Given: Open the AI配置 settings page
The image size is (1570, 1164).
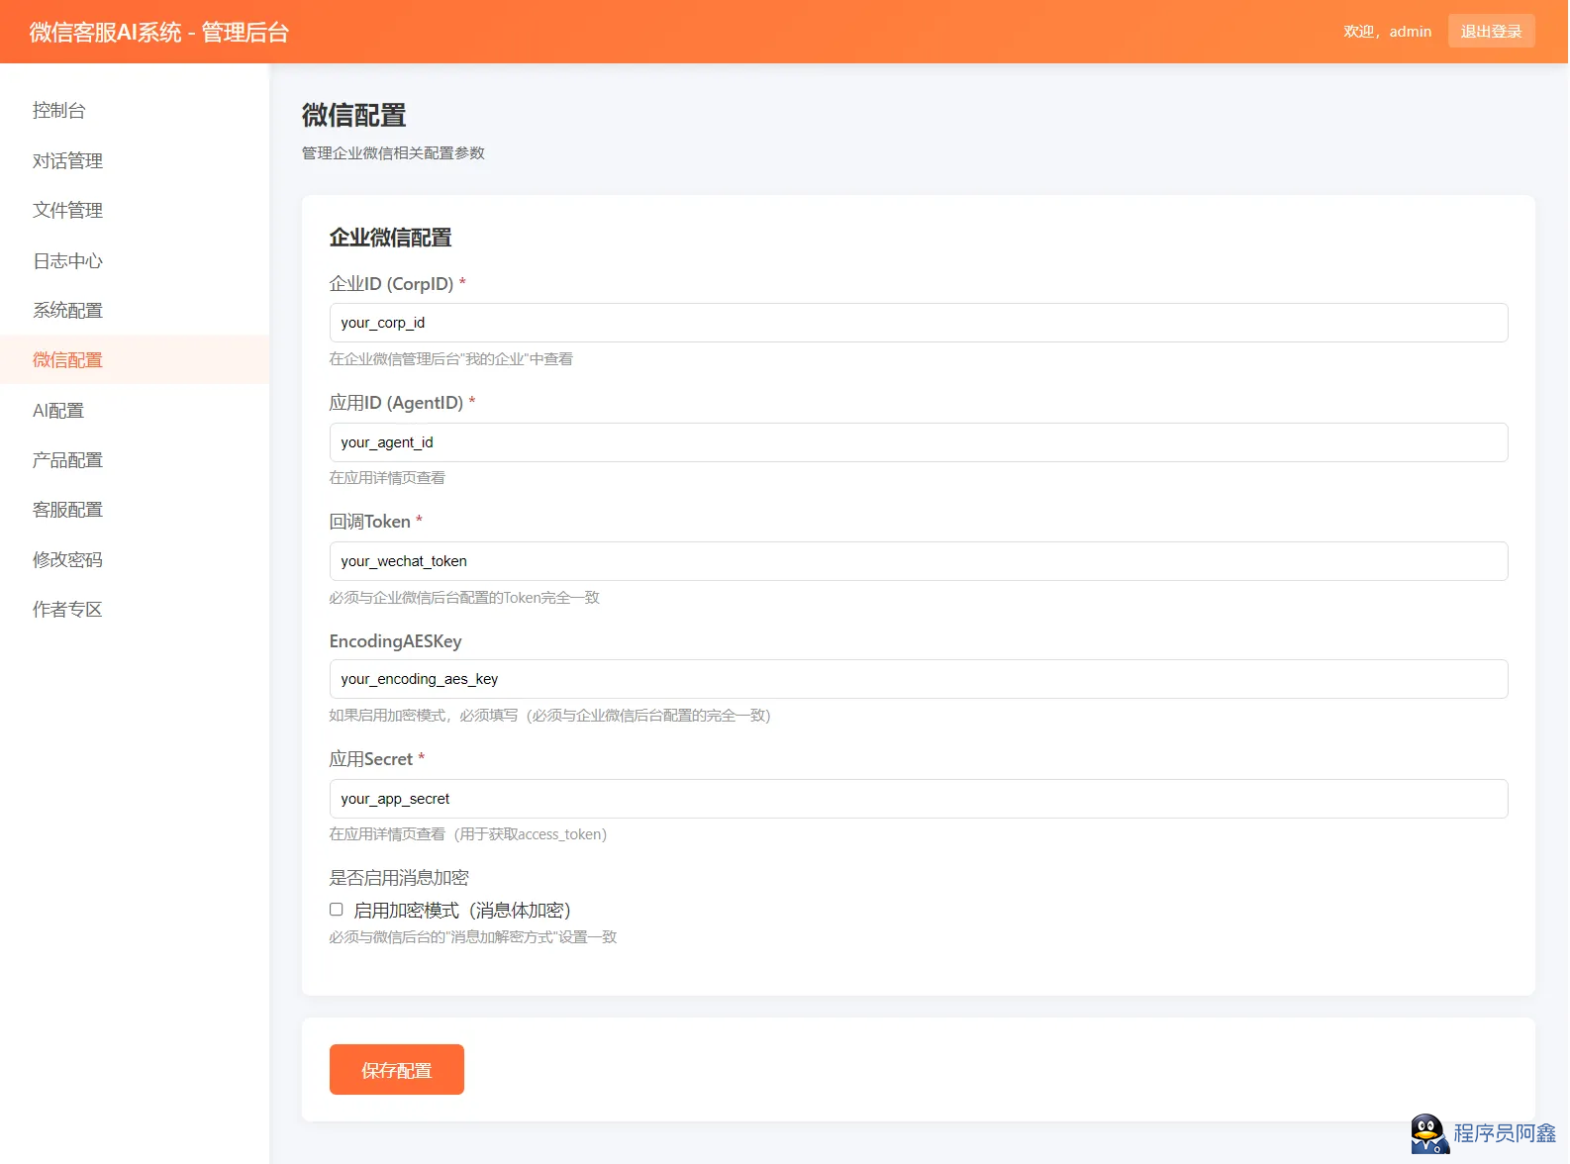Looking at the screenshot, I should point(58,410).
